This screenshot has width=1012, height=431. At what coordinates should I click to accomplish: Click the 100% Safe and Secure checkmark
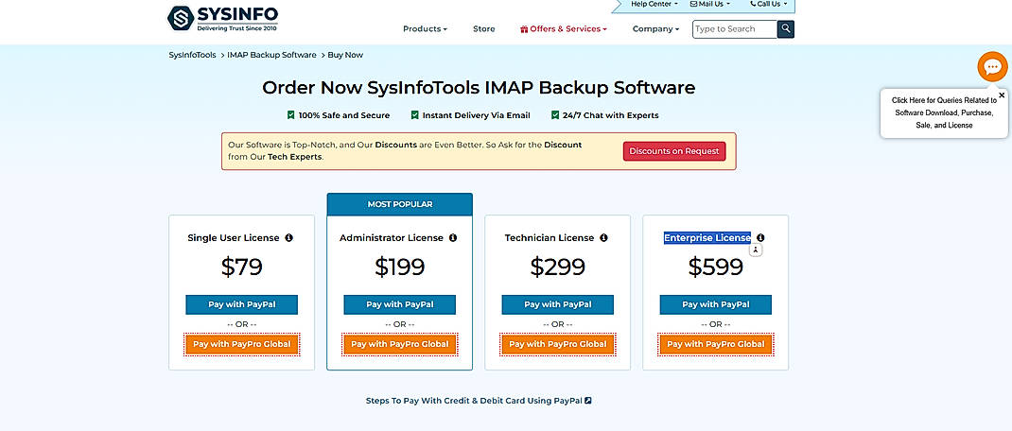(291, 115)
